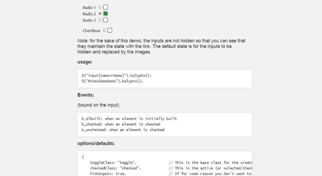
Task: Select the native Radio 3 radio button
Action: click(x=100, y=20)
